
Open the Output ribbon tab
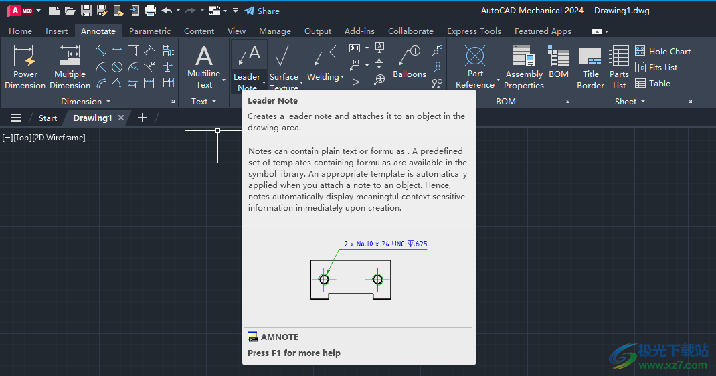(x=318, y=31)
